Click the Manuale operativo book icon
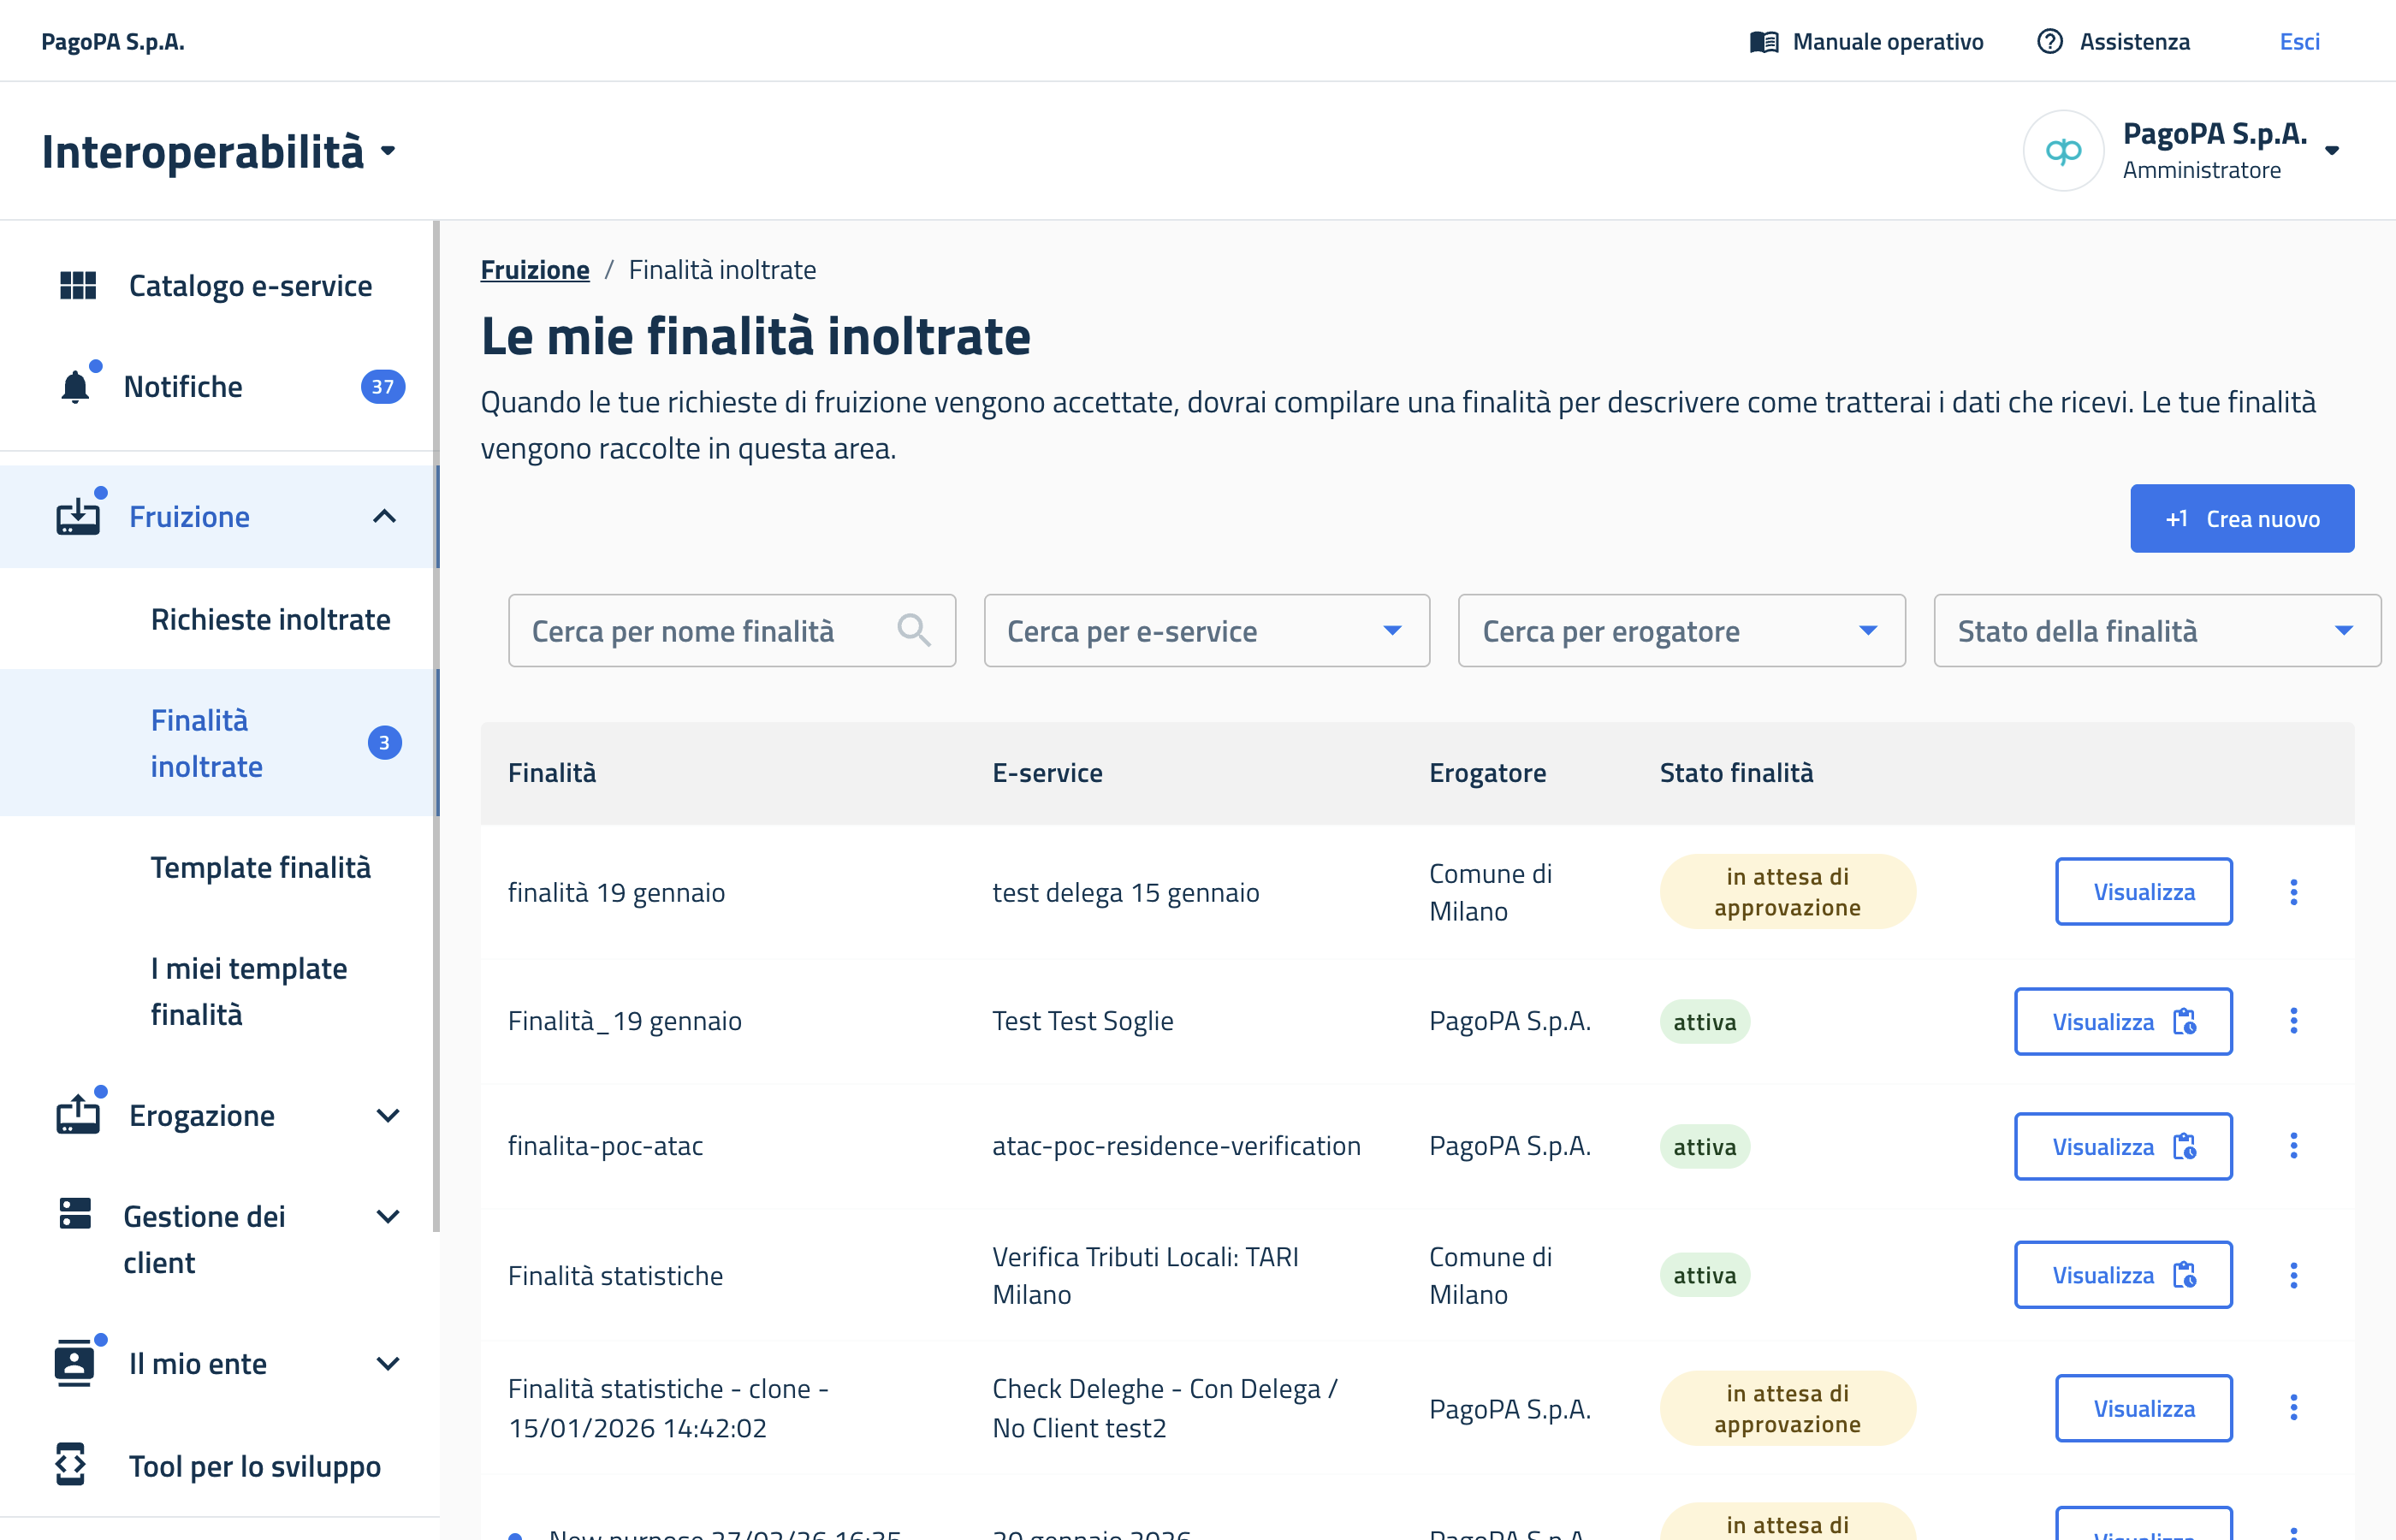Screen dimensions: 2396x1540 1763,42
